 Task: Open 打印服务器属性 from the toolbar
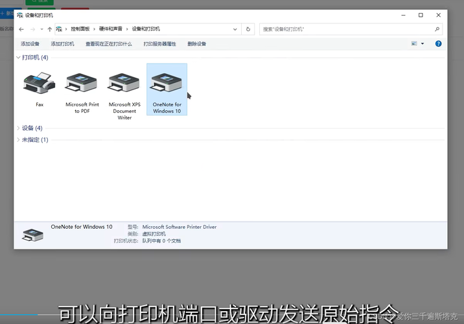click(160, 44)
